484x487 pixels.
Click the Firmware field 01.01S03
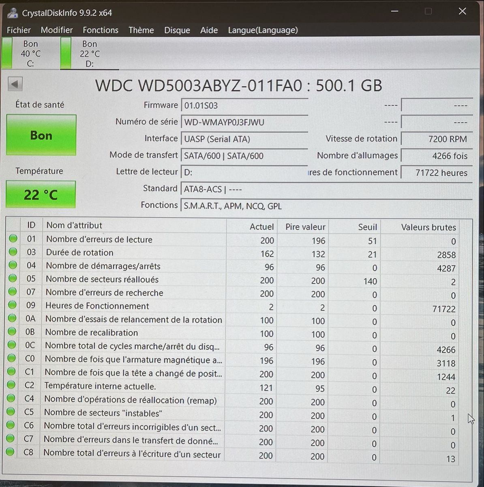[244, 106]
